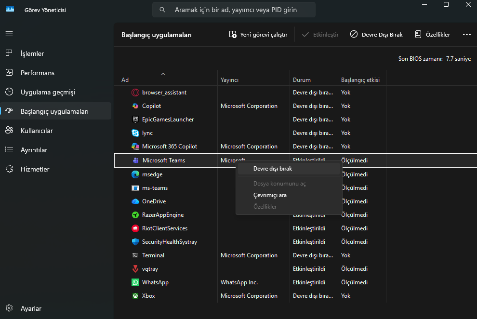Select the Kullanıcılar users icon

click(x=9, y=131)
